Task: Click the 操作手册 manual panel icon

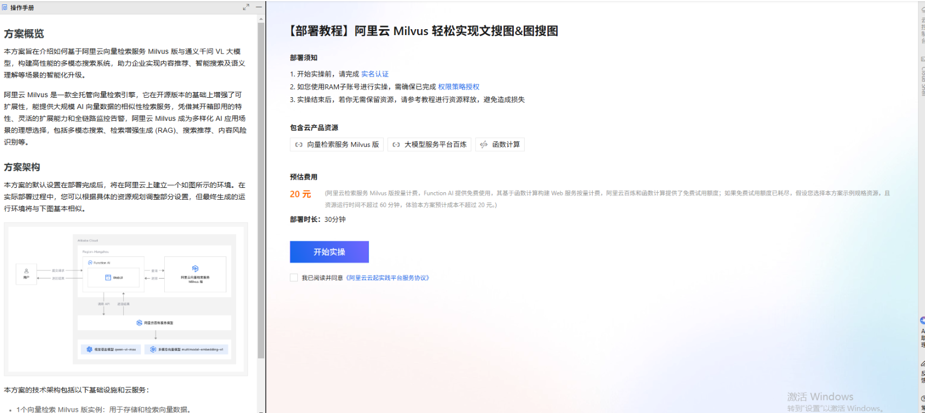Action: point(5,8)
